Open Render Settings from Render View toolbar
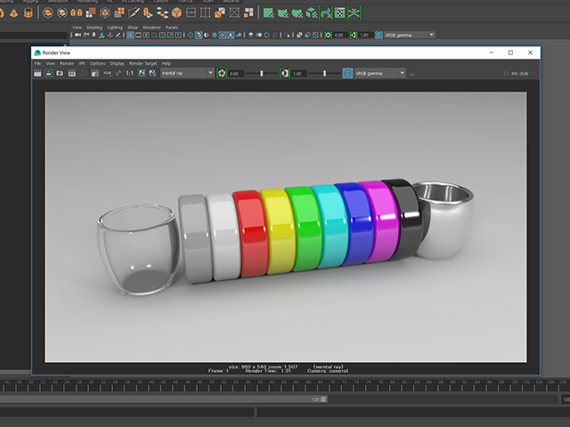Image resolution: width=570 pixels, height=427 pixels. (x=95, y=73)
